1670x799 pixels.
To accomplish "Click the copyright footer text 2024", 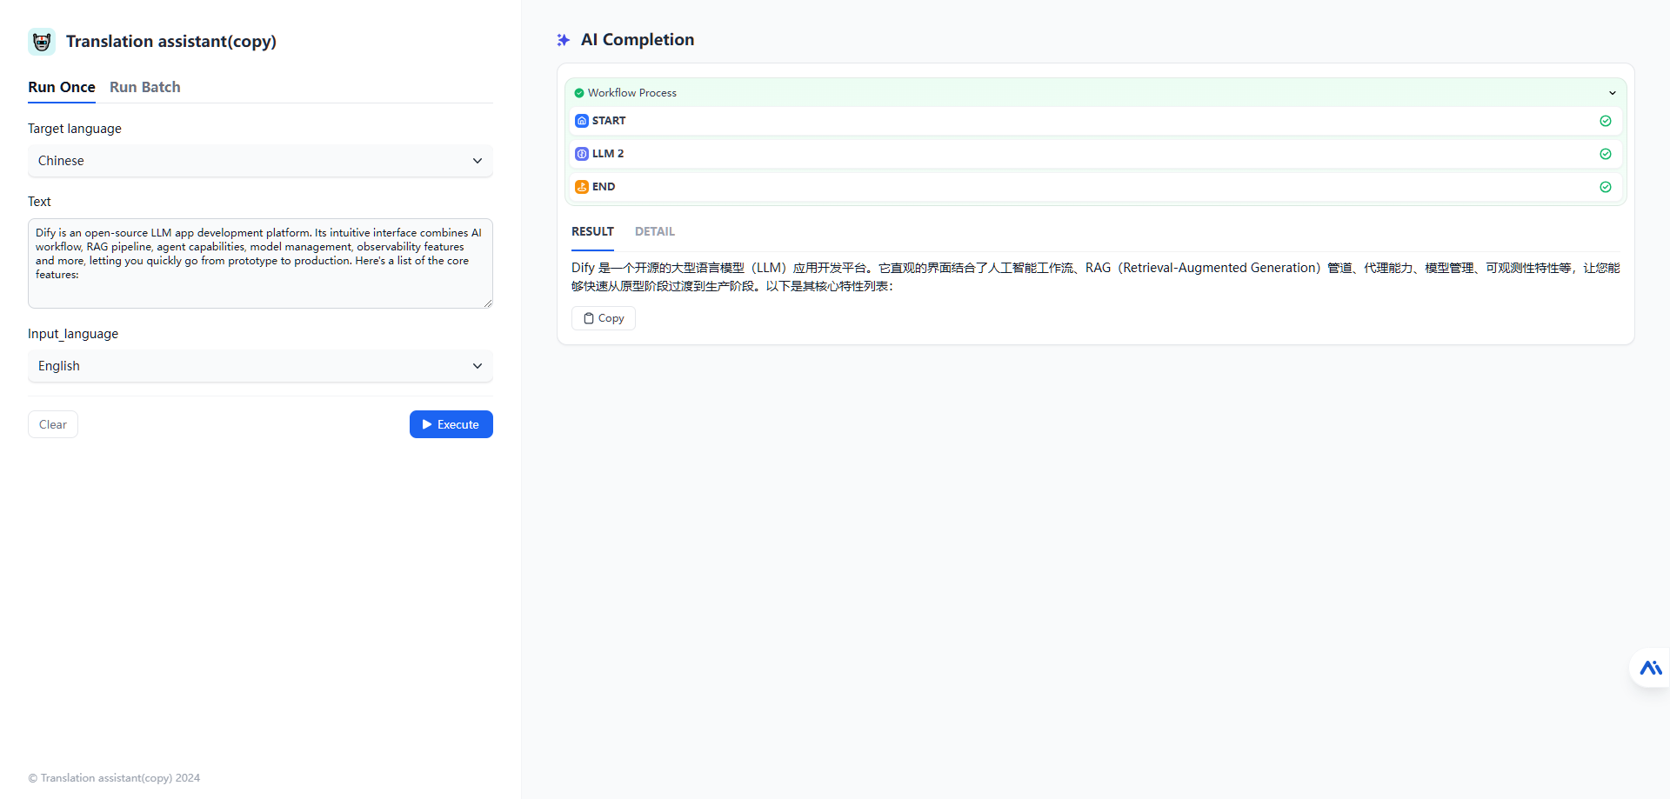I will pyautogui.click(x=114, y=778).
